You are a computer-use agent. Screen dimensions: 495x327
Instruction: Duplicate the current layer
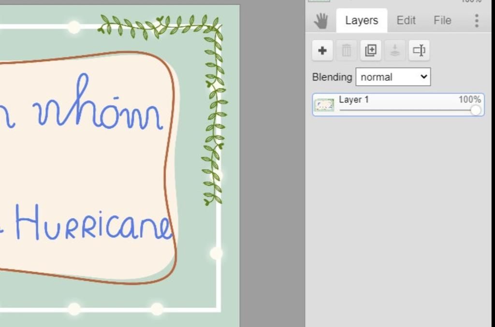[371, 51]
